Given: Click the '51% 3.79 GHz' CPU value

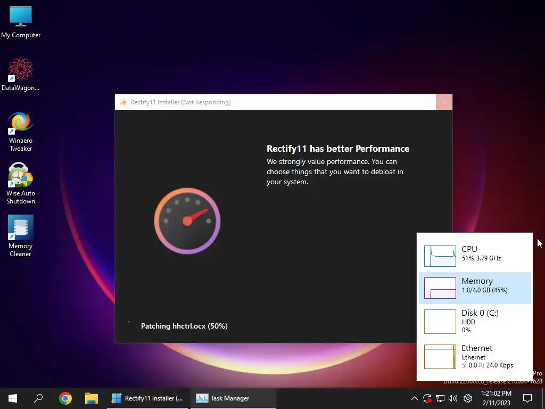Looking at the screenshot, I should click(481, 258).
